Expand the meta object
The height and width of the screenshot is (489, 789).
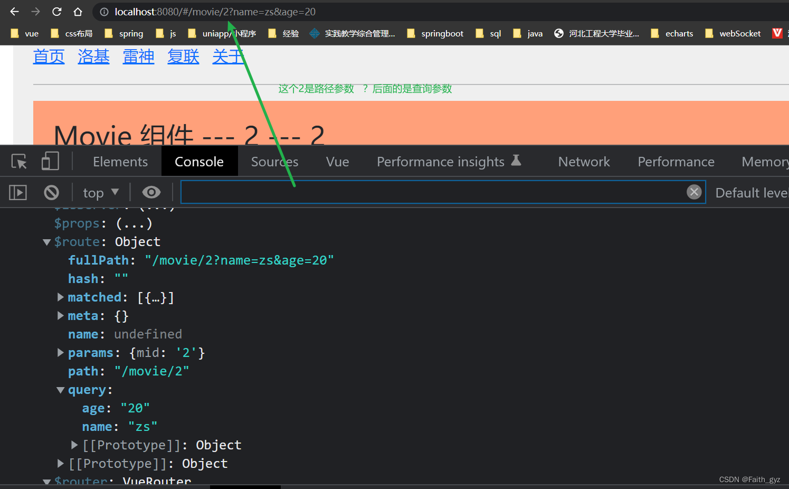61,316
